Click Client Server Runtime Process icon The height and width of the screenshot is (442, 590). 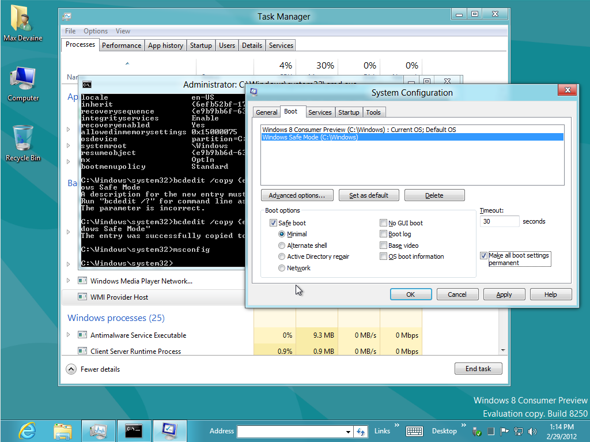pos(82,351)
